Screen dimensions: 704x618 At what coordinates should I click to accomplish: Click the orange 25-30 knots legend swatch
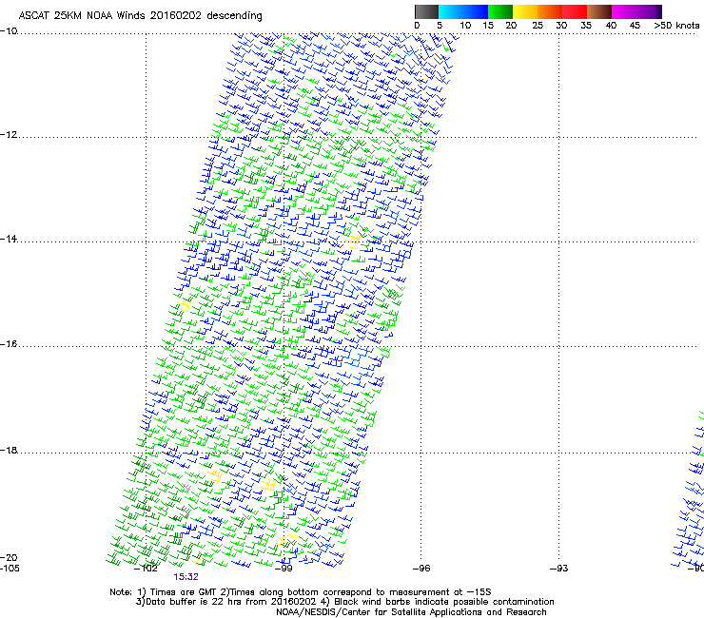point(550,11)
